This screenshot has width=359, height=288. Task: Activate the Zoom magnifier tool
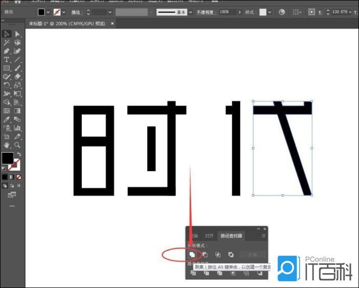[x=18, y=145]
